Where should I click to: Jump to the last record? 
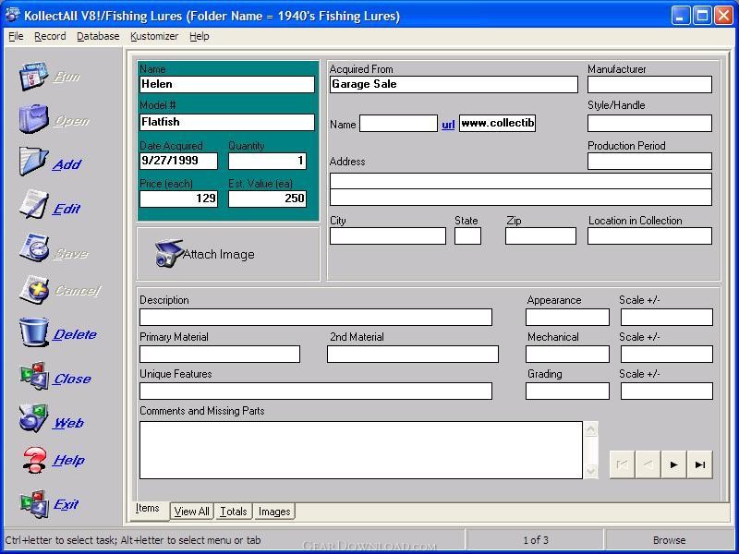pyautogui.click(x=700, y=464)
